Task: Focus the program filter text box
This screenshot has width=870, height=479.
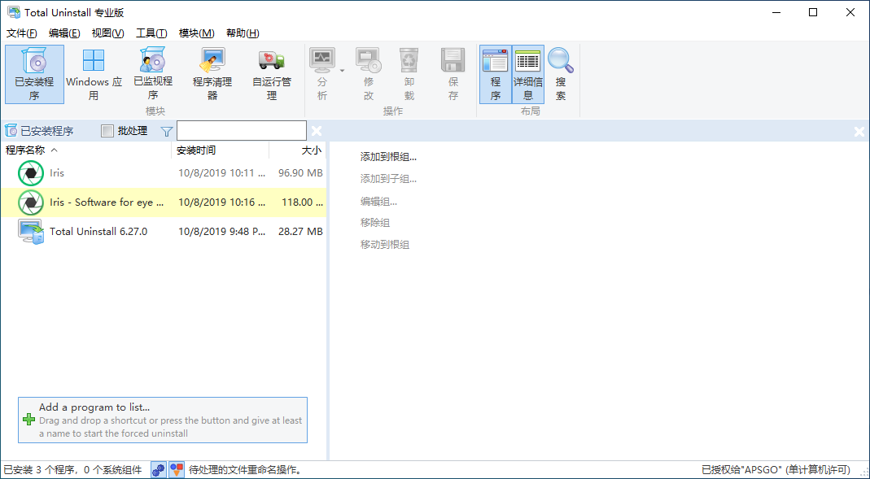Action: click(242, 131)
